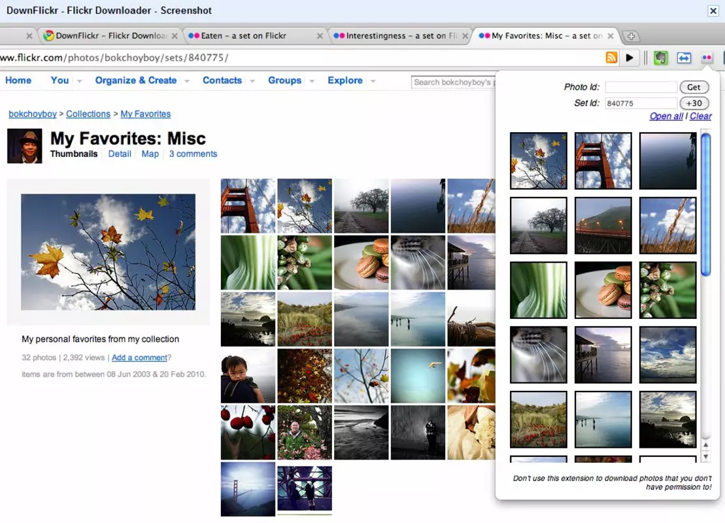Click the +30 button for Set Id
This screenshot has height=523, width=725.
(x=694, y=103)
